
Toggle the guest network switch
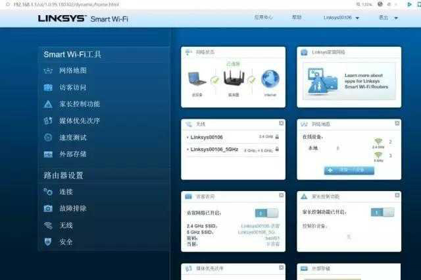click(x=266, y=213)
